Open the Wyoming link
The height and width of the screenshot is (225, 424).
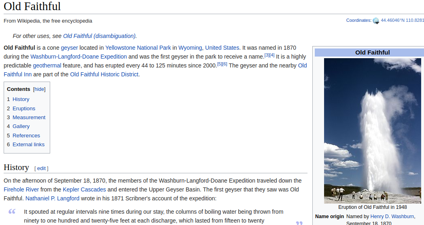coord(190,48)
